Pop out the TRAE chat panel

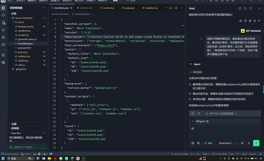coord(250,8)
